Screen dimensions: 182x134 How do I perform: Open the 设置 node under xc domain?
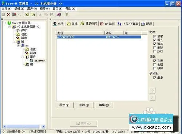pos(31,49)
